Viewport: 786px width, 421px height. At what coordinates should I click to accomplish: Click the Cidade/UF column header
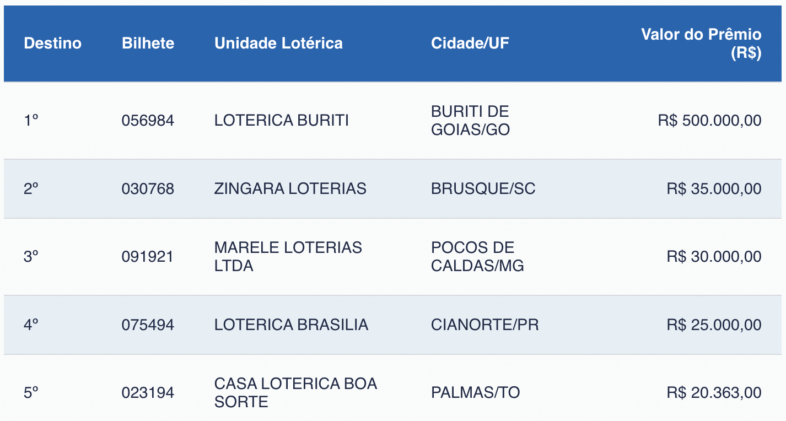coord(470,44)
